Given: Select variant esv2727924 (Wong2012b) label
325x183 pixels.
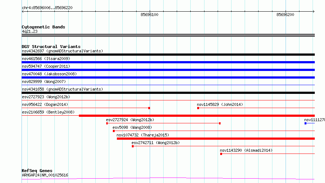Looking at the screenshot, I should pos(130,120).
